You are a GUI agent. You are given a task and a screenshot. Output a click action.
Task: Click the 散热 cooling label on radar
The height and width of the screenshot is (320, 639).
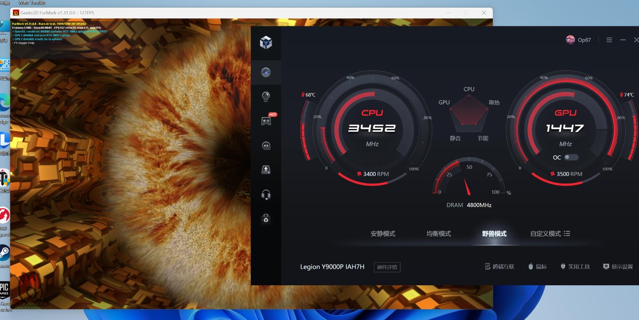[494, 103]
